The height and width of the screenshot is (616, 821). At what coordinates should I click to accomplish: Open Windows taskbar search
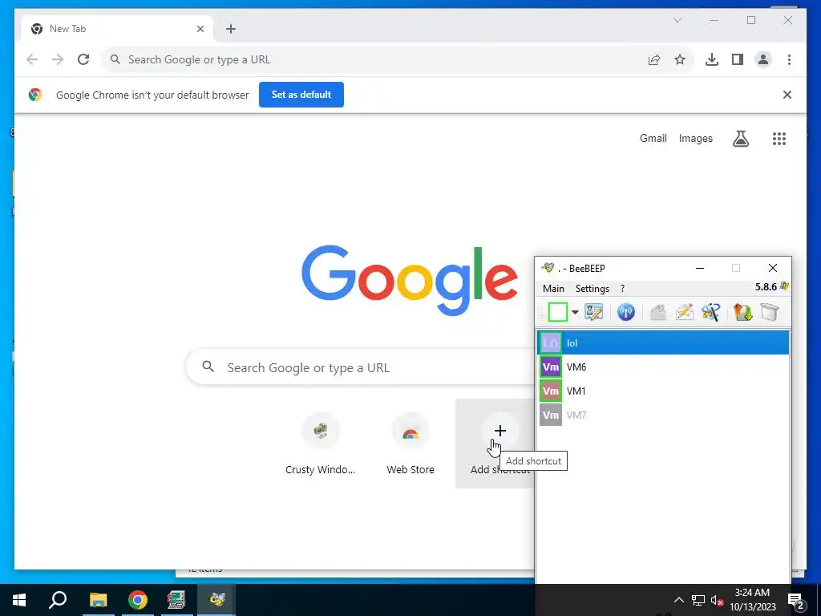point(58,600)
